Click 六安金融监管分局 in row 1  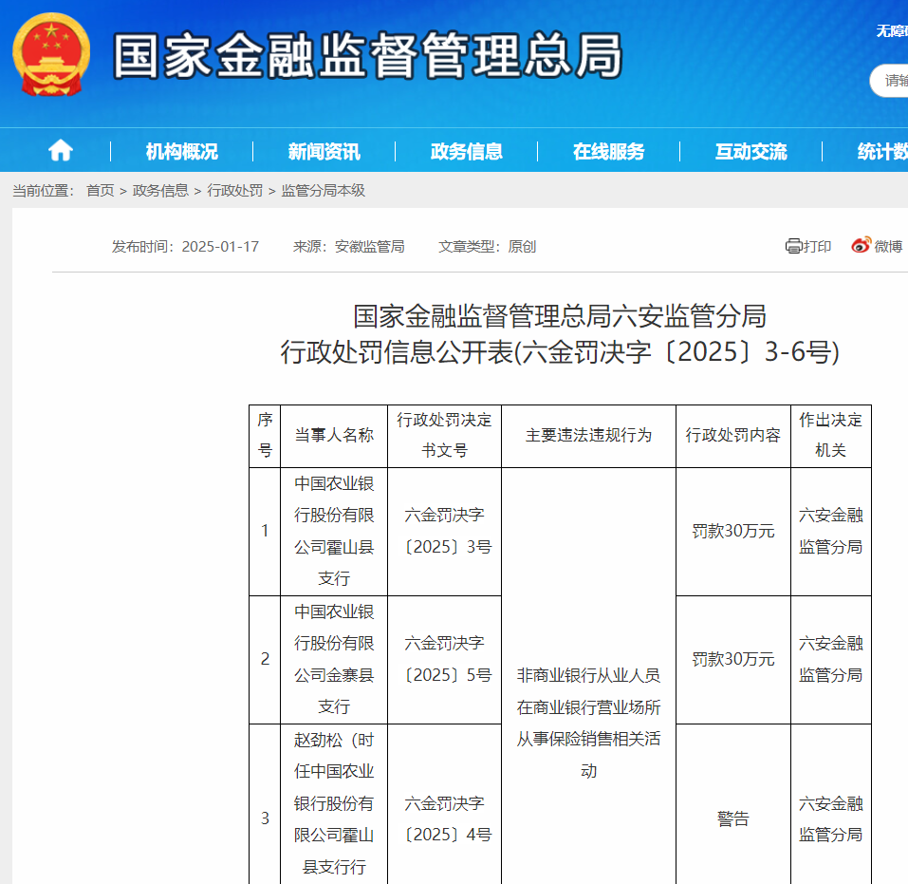pyautogui.click(x=831, y=531)
